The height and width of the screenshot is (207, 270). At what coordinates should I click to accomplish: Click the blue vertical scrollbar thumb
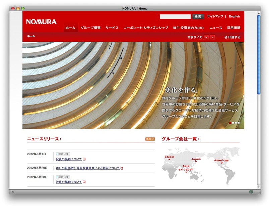(x=259, y=54)
